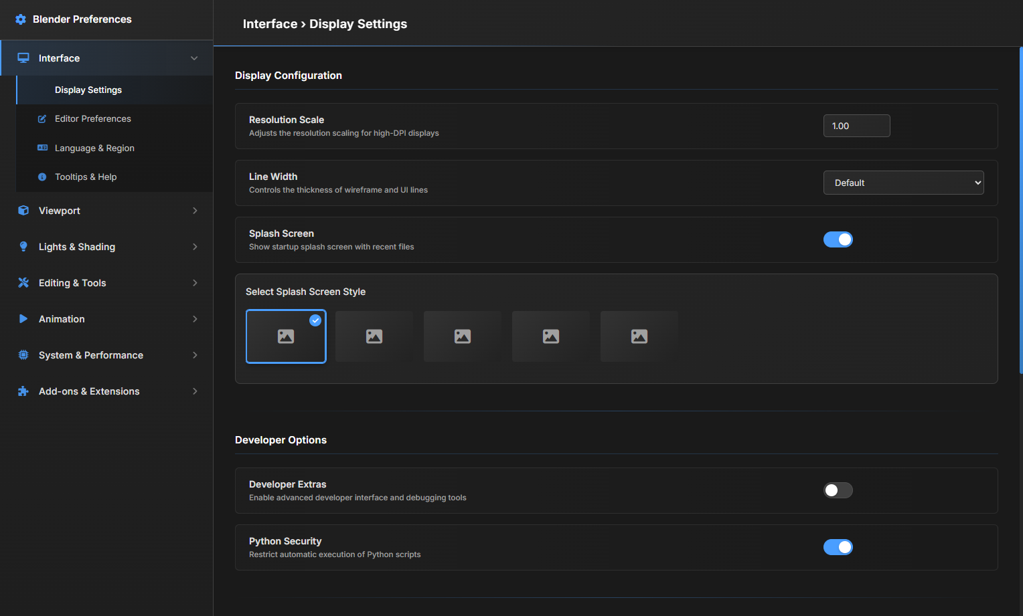Open Language & Region settings
The width and height of the screenshot is (1023, 616).
[x=114, y=148]
